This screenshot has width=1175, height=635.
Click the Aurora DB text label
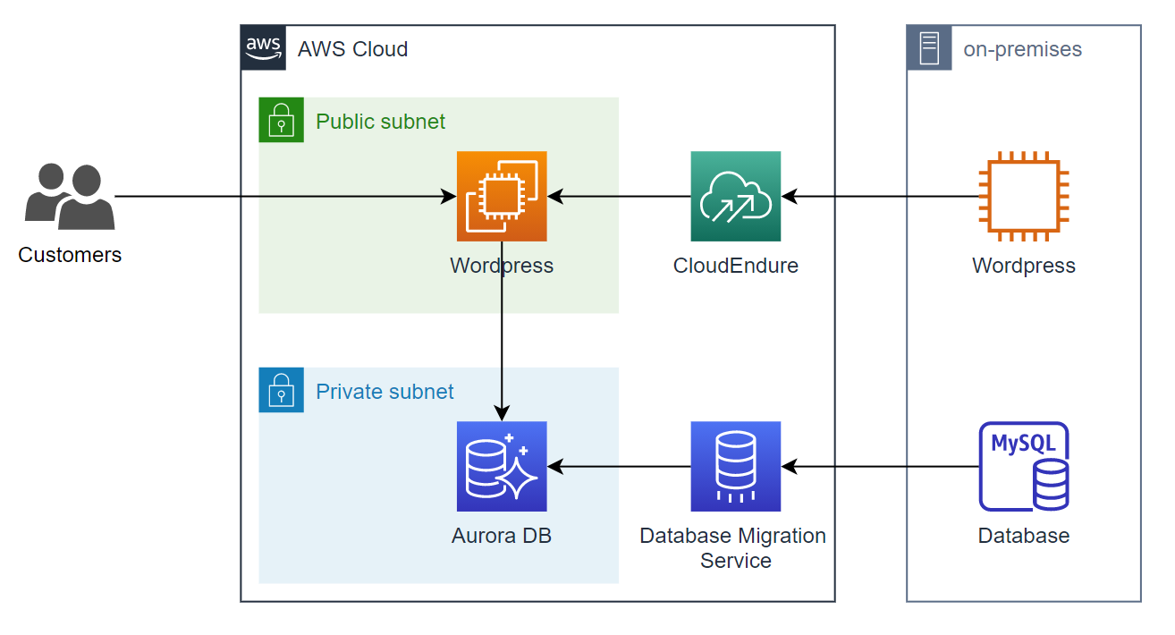point(502,536)
